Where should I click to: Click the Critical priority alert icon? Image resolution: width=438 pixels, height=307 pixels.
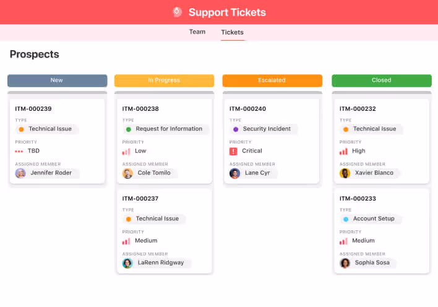point(233,151)
